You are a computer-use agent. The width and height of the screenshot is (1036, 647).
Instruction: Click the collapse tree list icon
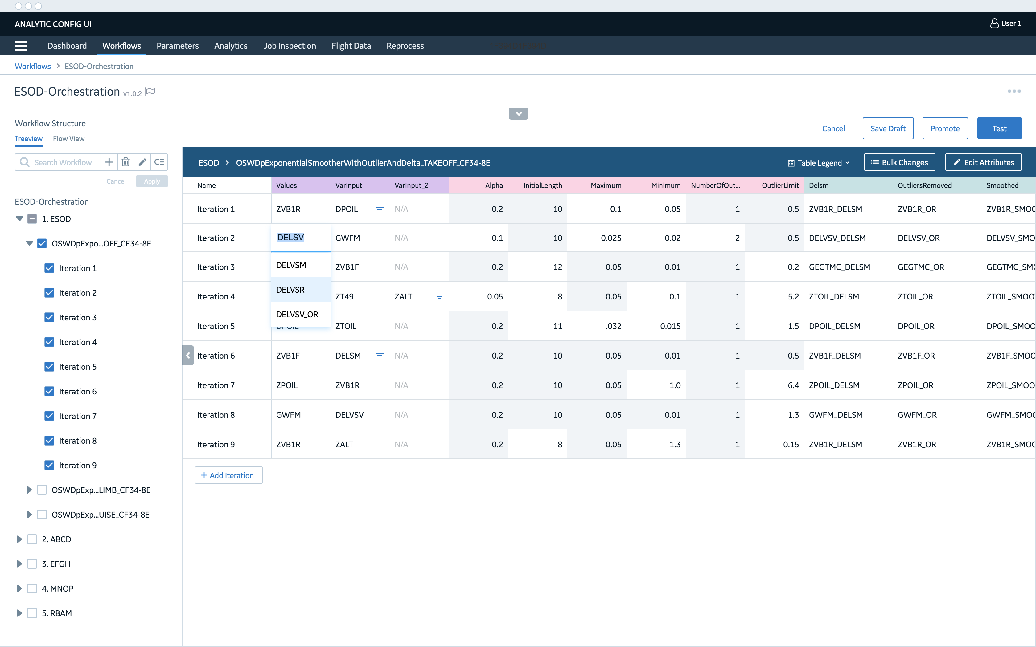pos(159,162)
